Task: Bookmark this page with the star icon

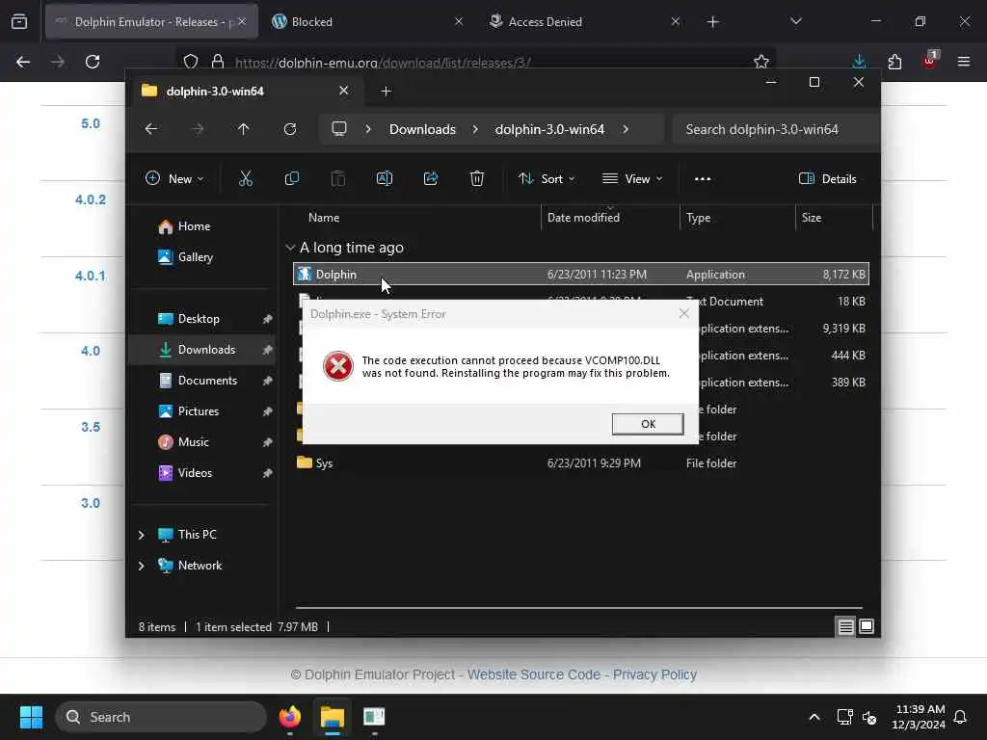Action: [x=761, y=62]
